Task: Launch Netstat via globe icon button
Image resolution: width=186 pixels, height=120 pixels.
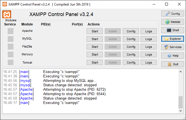Action: point(172,22)
